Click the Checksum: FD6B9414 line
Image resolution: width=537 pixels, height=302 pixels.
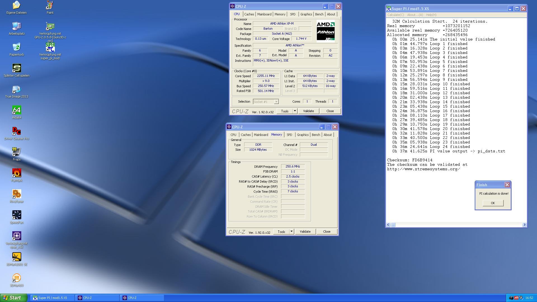(x=409, y=160)
